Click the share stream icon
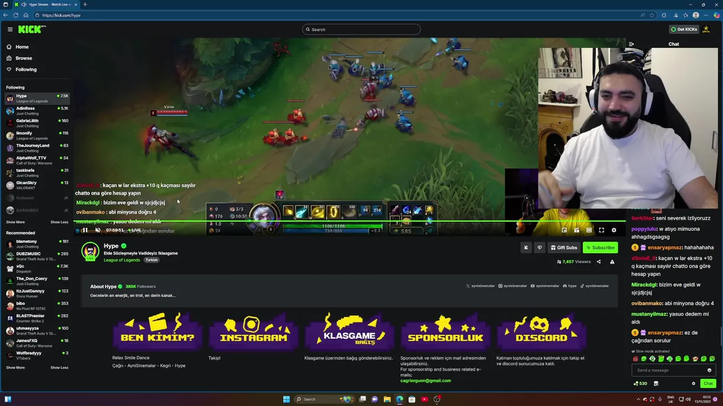This screenshot has height=406, width=723. click(x=599, y=262)
